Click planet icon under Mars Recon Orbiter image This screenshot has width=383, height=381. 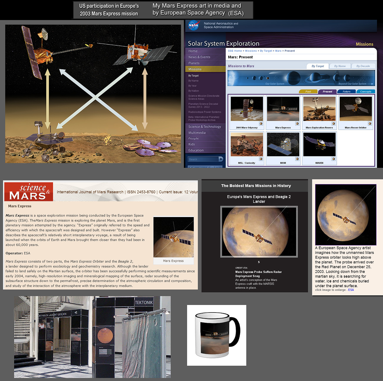(370, 124)
